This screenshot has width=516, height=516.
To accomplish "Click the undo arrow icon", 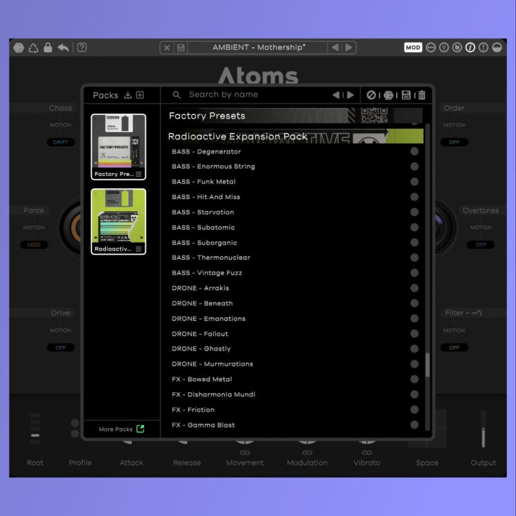I will tap(63, 48).
